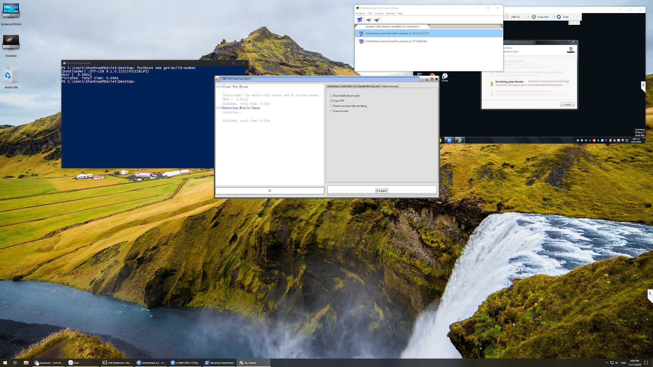
Task: Select connection with customer at 171.236.69.66
Action: (x=396, y=41)
